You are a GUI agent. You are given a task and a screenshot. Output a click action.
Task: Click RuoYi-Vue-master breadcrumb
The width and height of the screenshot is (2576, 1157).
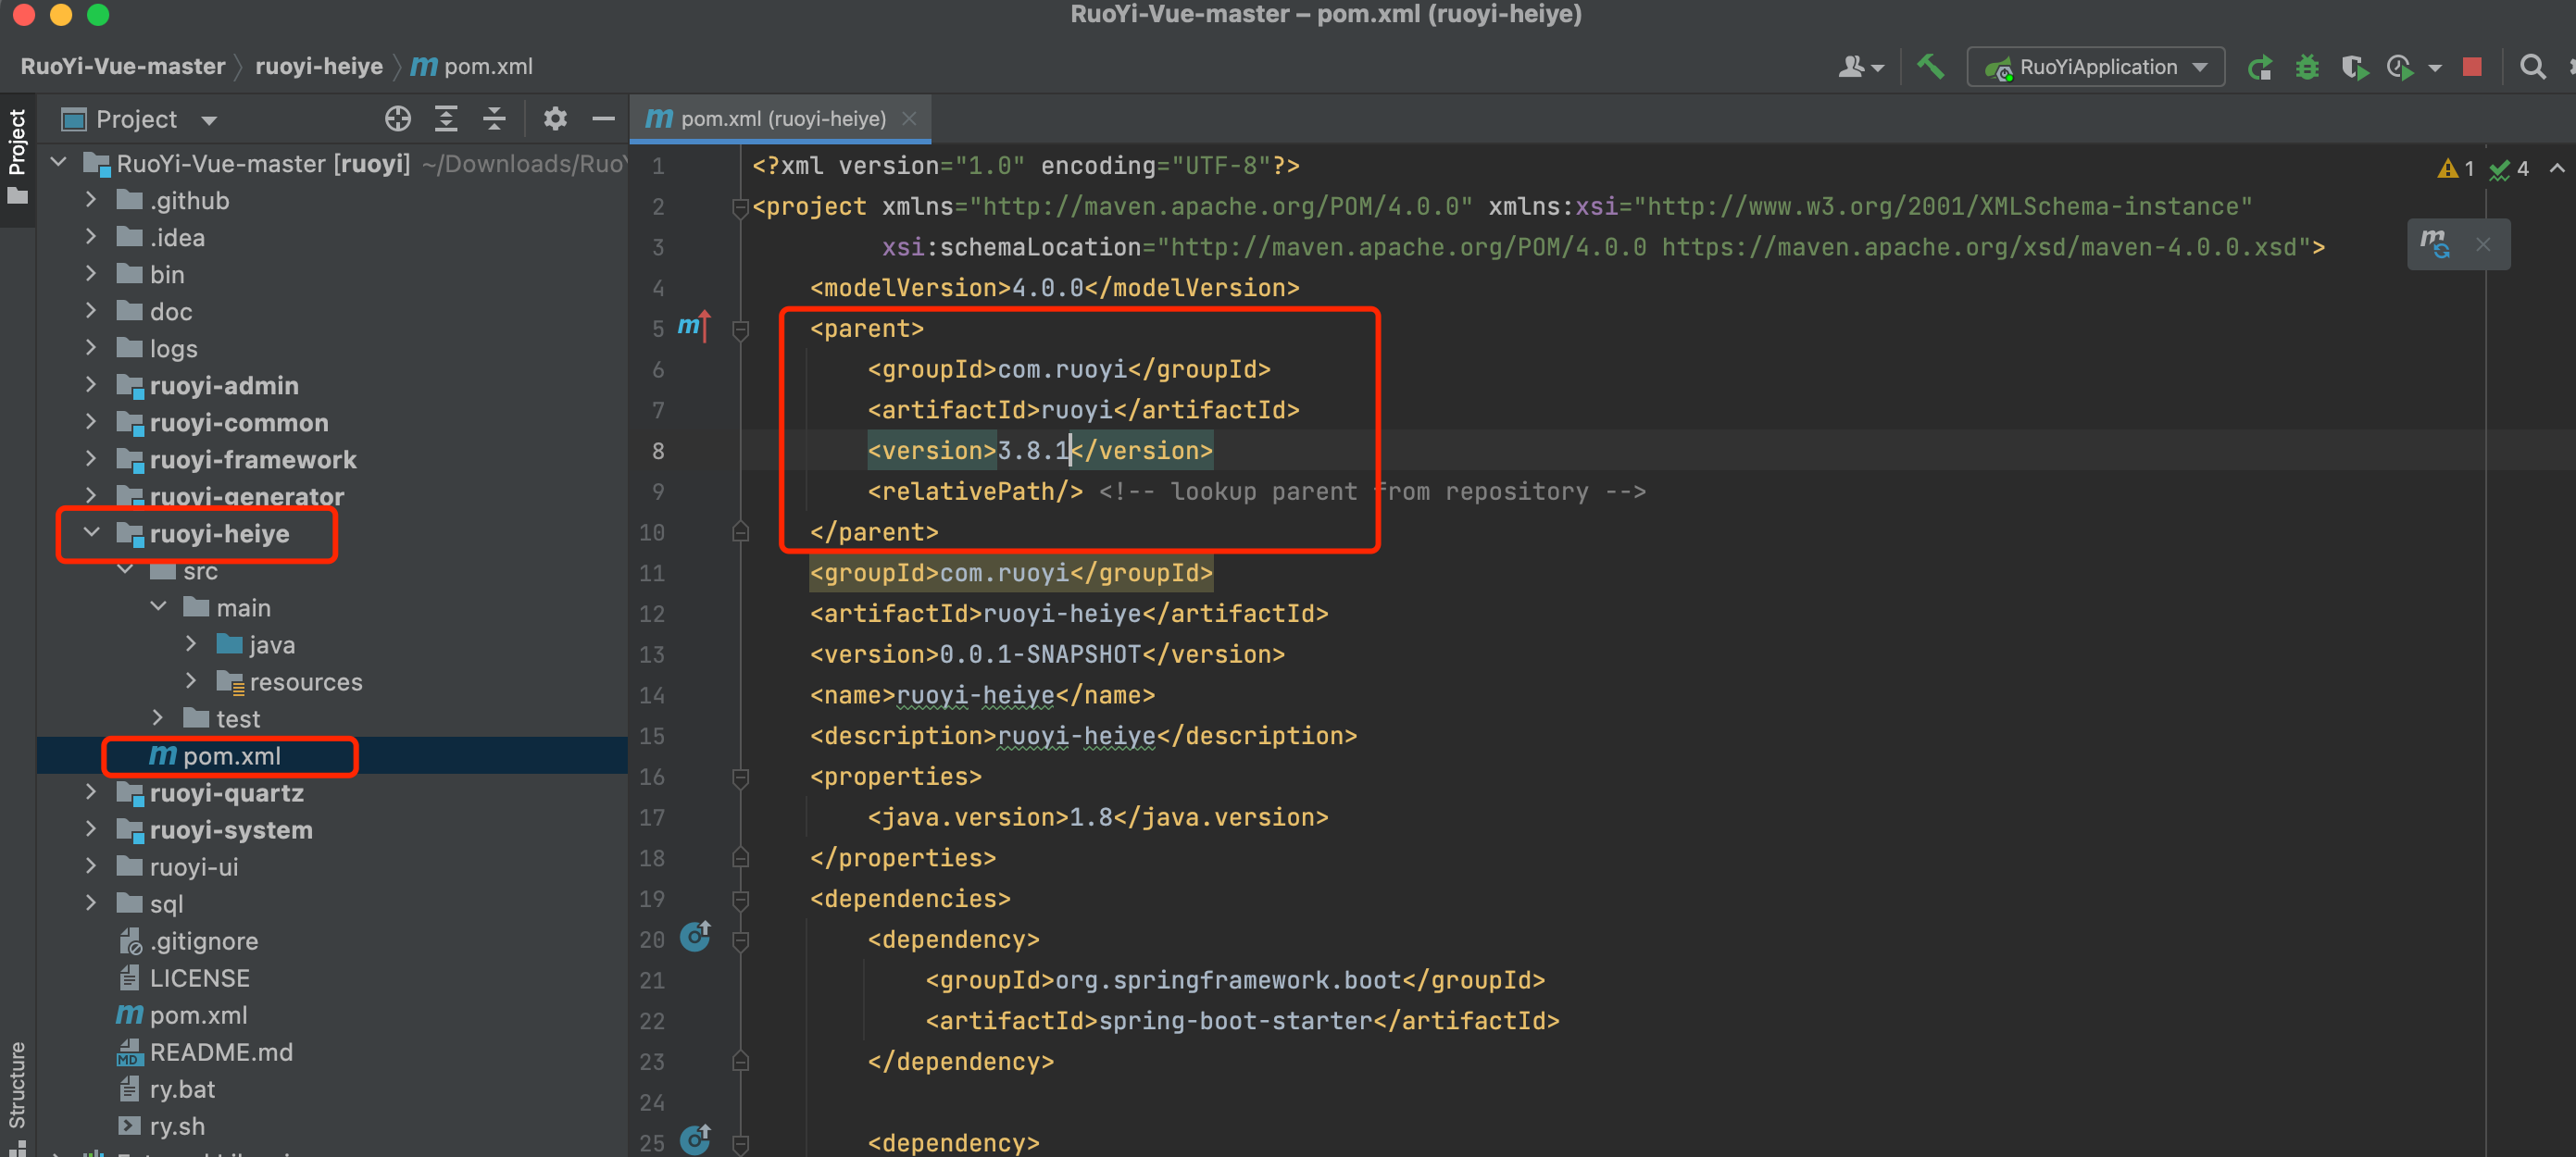coord(123,66)
